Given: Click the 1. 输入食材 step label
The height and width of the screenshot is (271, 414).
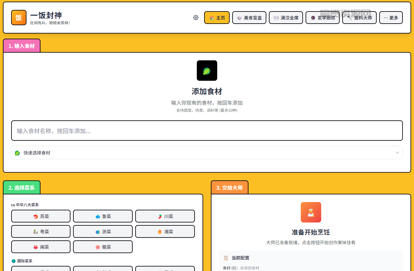Looking at the screenshot, I should (22, 46).
